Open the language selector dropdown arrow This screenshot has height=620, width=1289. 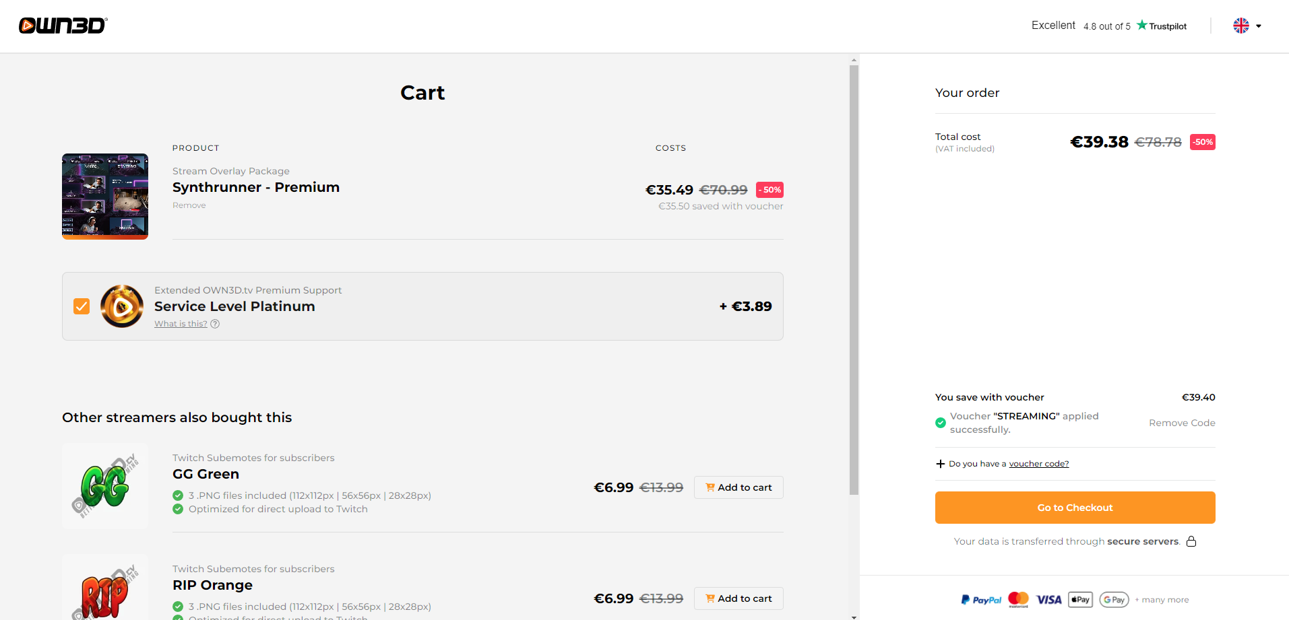(1257, 26)
